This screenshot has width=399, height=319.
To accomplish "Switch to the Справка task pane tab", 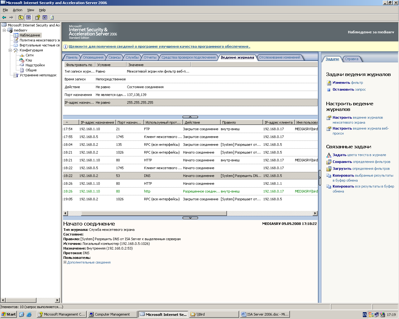I will tap(351, 59).
